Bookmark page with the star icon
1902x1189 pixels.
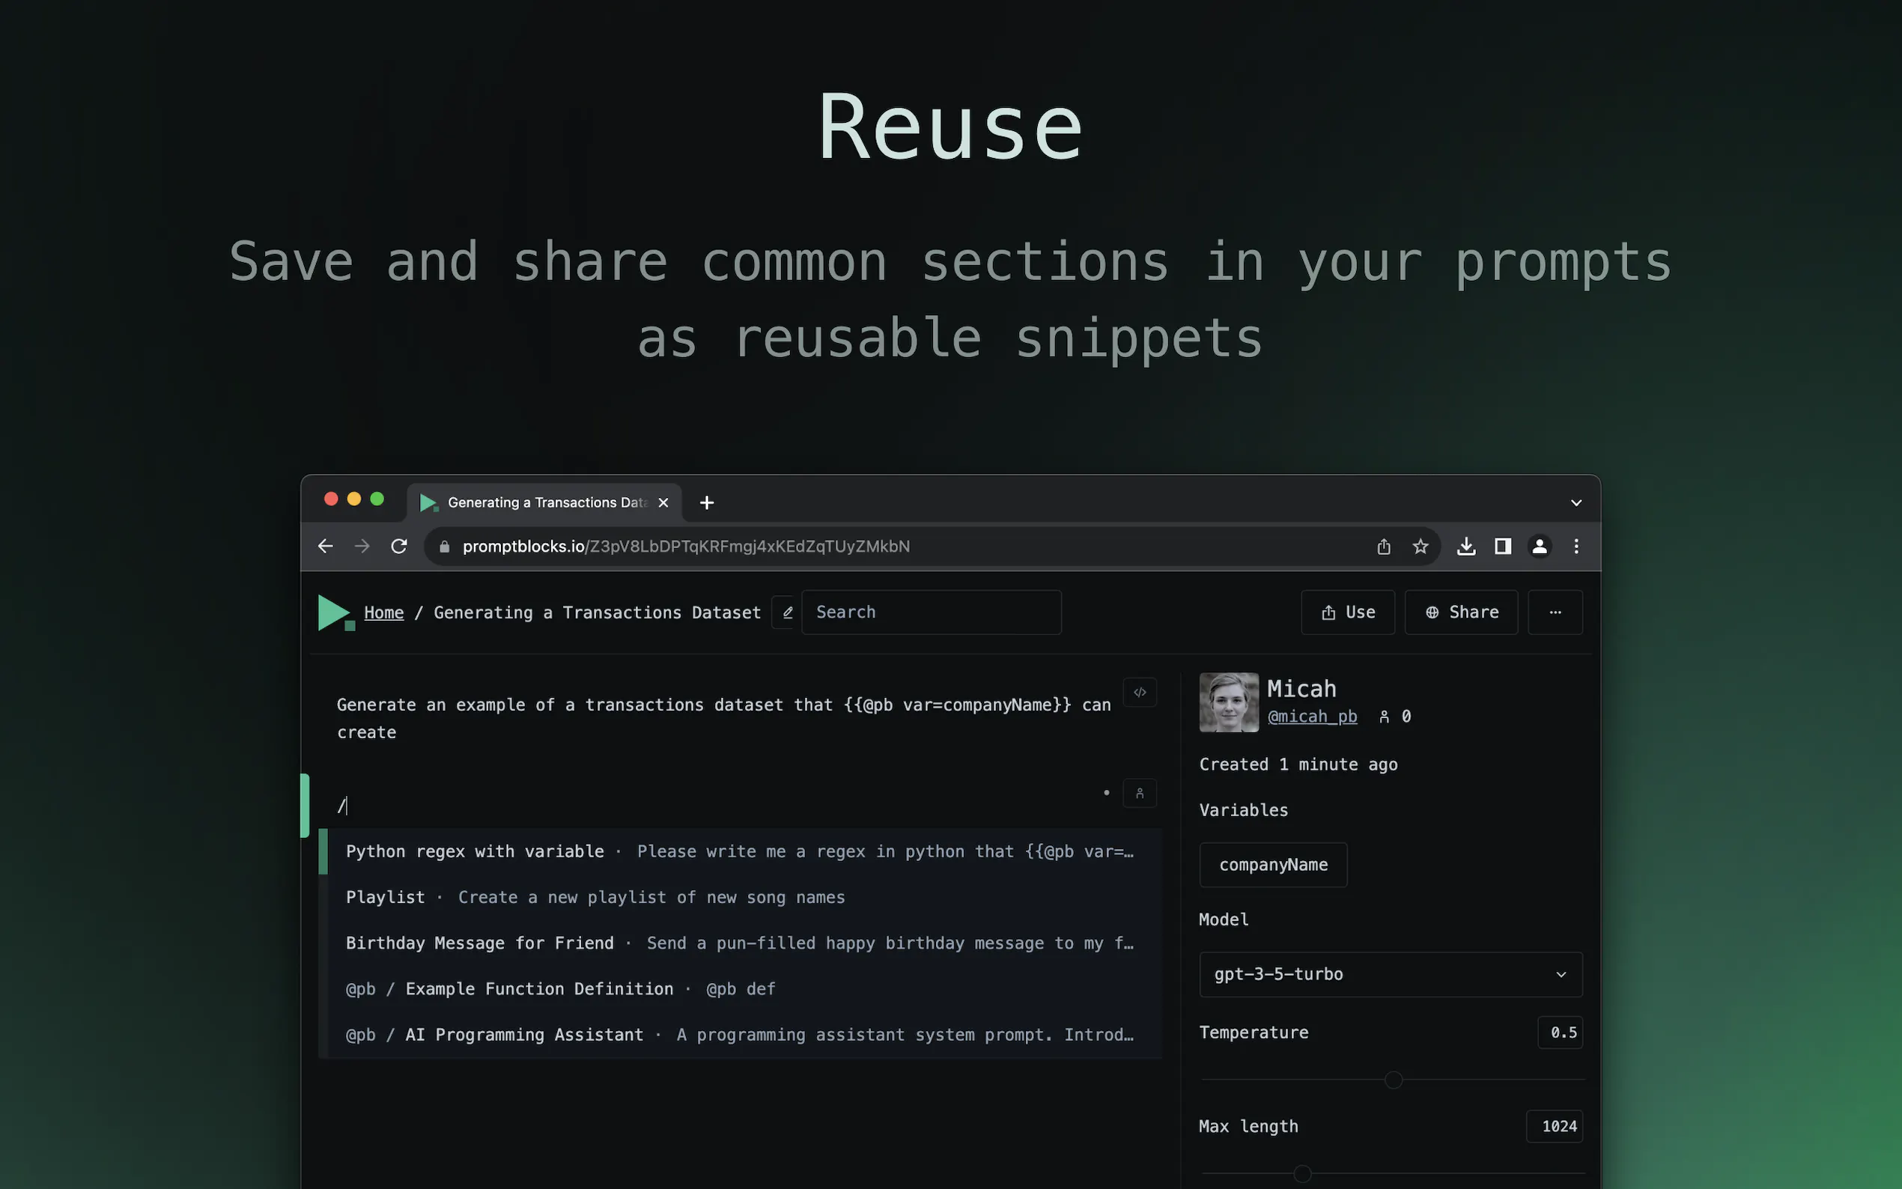point(1420,547)
